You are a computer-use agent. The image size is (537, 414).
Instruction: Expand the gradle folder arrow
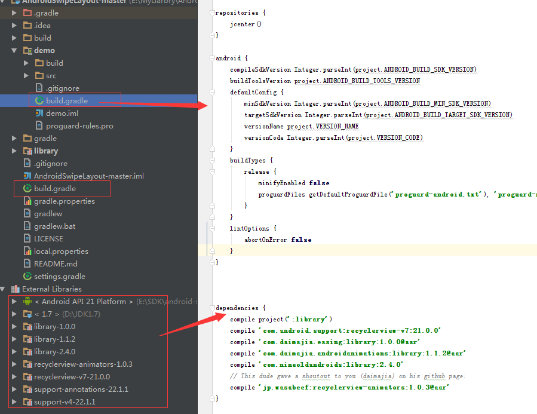(14, 139)
